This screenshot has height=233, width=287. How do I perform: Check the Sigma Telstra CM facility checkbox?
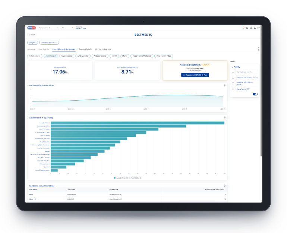233,89
